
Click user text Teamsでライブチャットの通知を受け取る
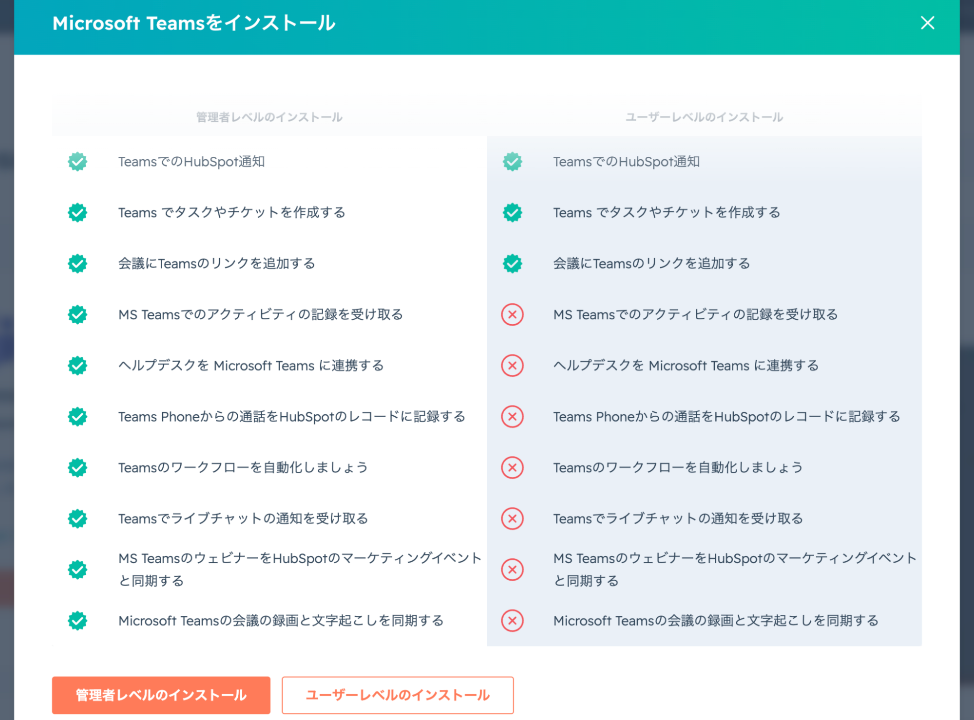click(678, 518)
